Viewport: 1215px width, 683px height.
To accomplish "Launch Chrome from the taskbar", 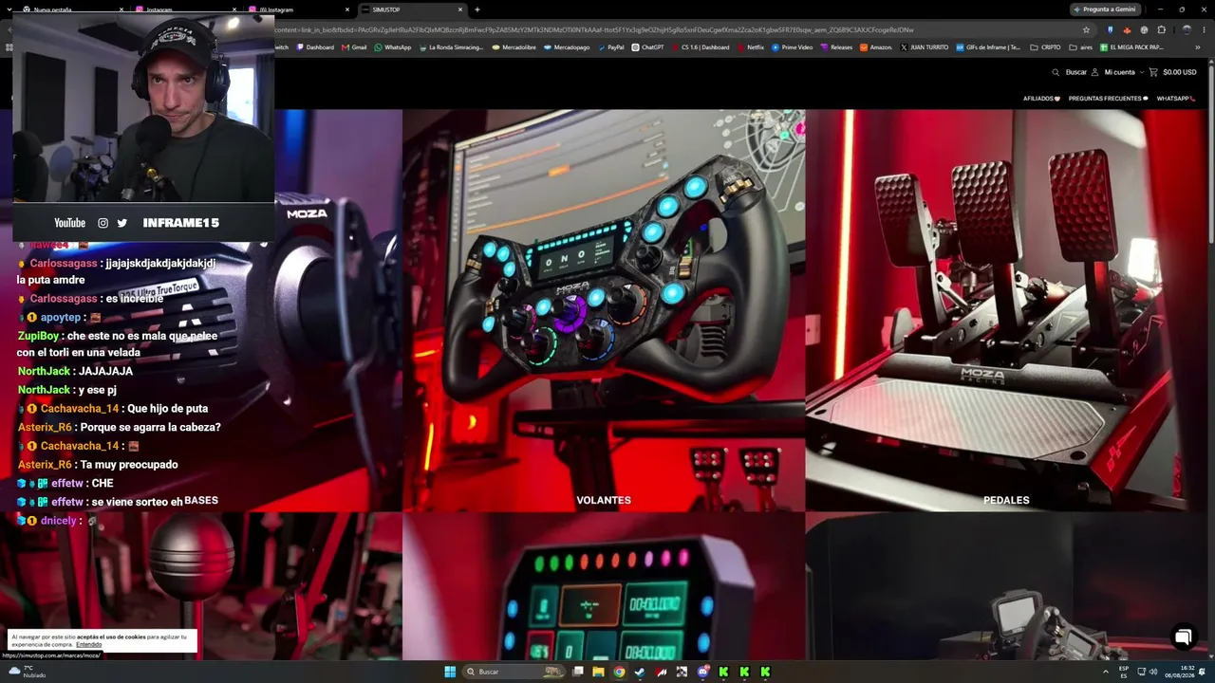I will coord(619,672).
